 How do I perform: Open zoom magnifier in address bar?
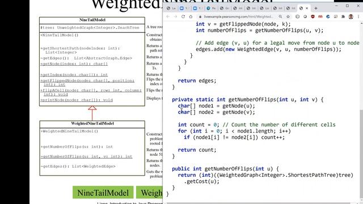tap(280, 16)
